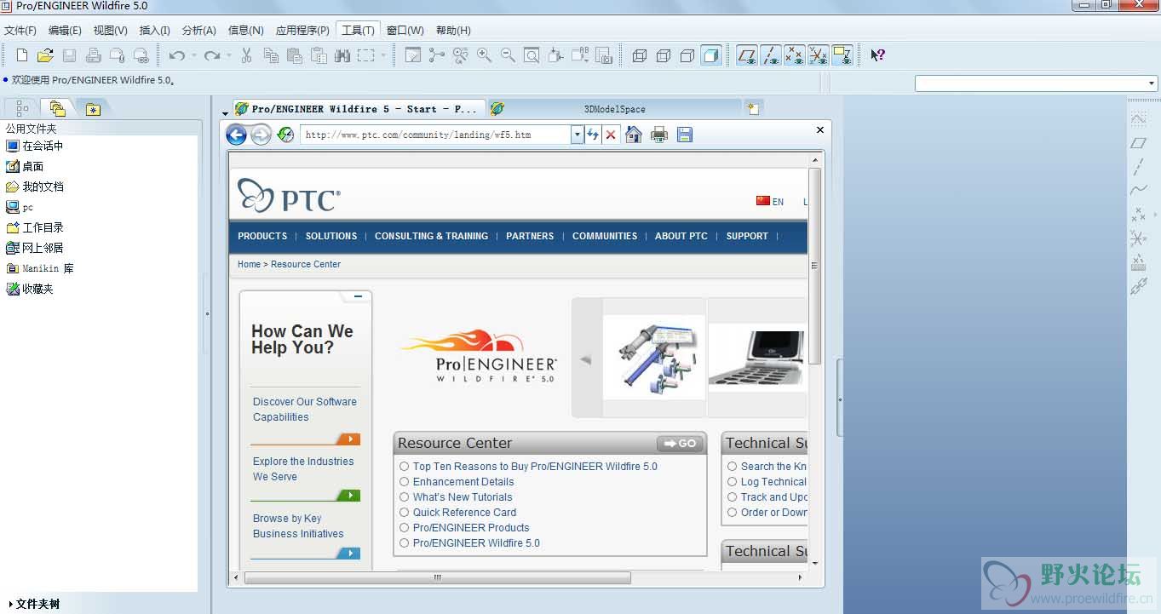The width and height of the screenshot is (1161, 614).
Task: Click the Home breadcrumb link
Action: pos(249,264)
